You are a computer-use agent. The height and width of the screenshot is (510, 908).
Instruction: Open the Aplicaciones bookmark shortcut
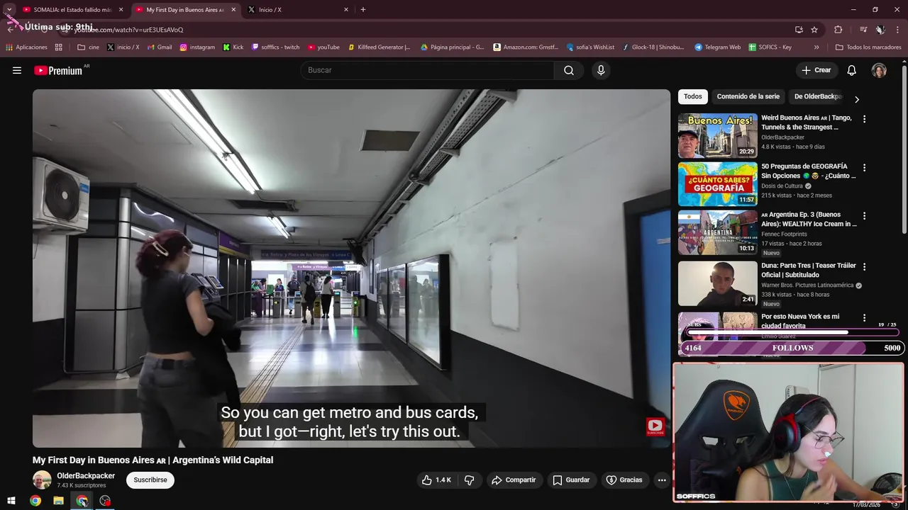click(26, 47)
